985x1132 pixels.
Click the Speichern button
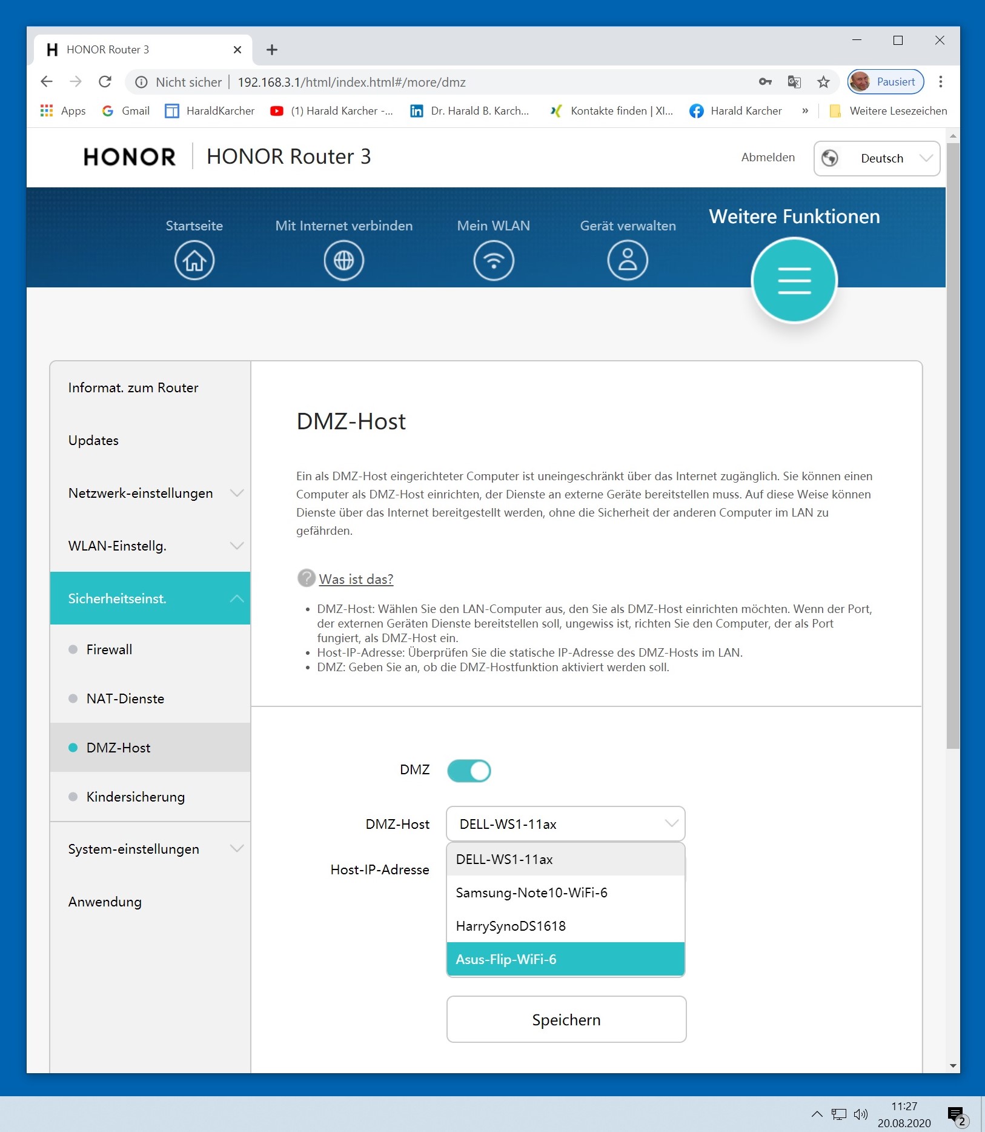pos(566,1019)
